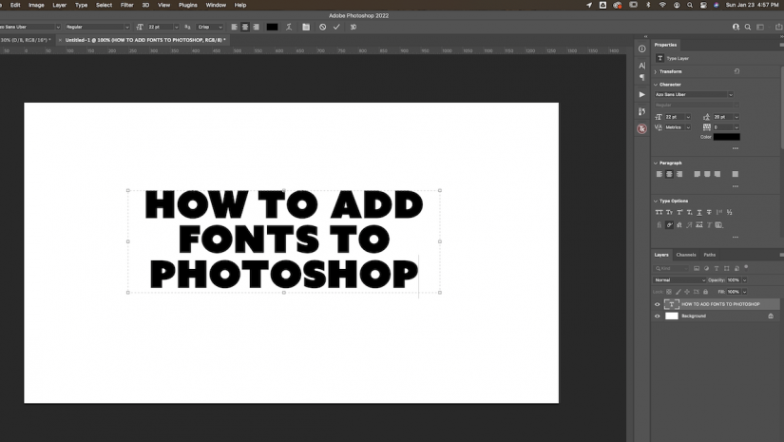Switch to the Channels tab
This screenshot has height=442, width=784.
pos(686,255)
